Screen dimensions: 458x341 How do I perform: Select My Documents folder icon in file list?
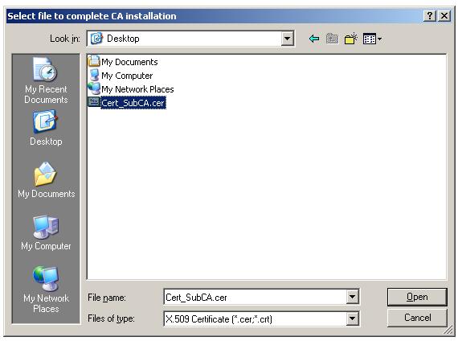[94, 61]
